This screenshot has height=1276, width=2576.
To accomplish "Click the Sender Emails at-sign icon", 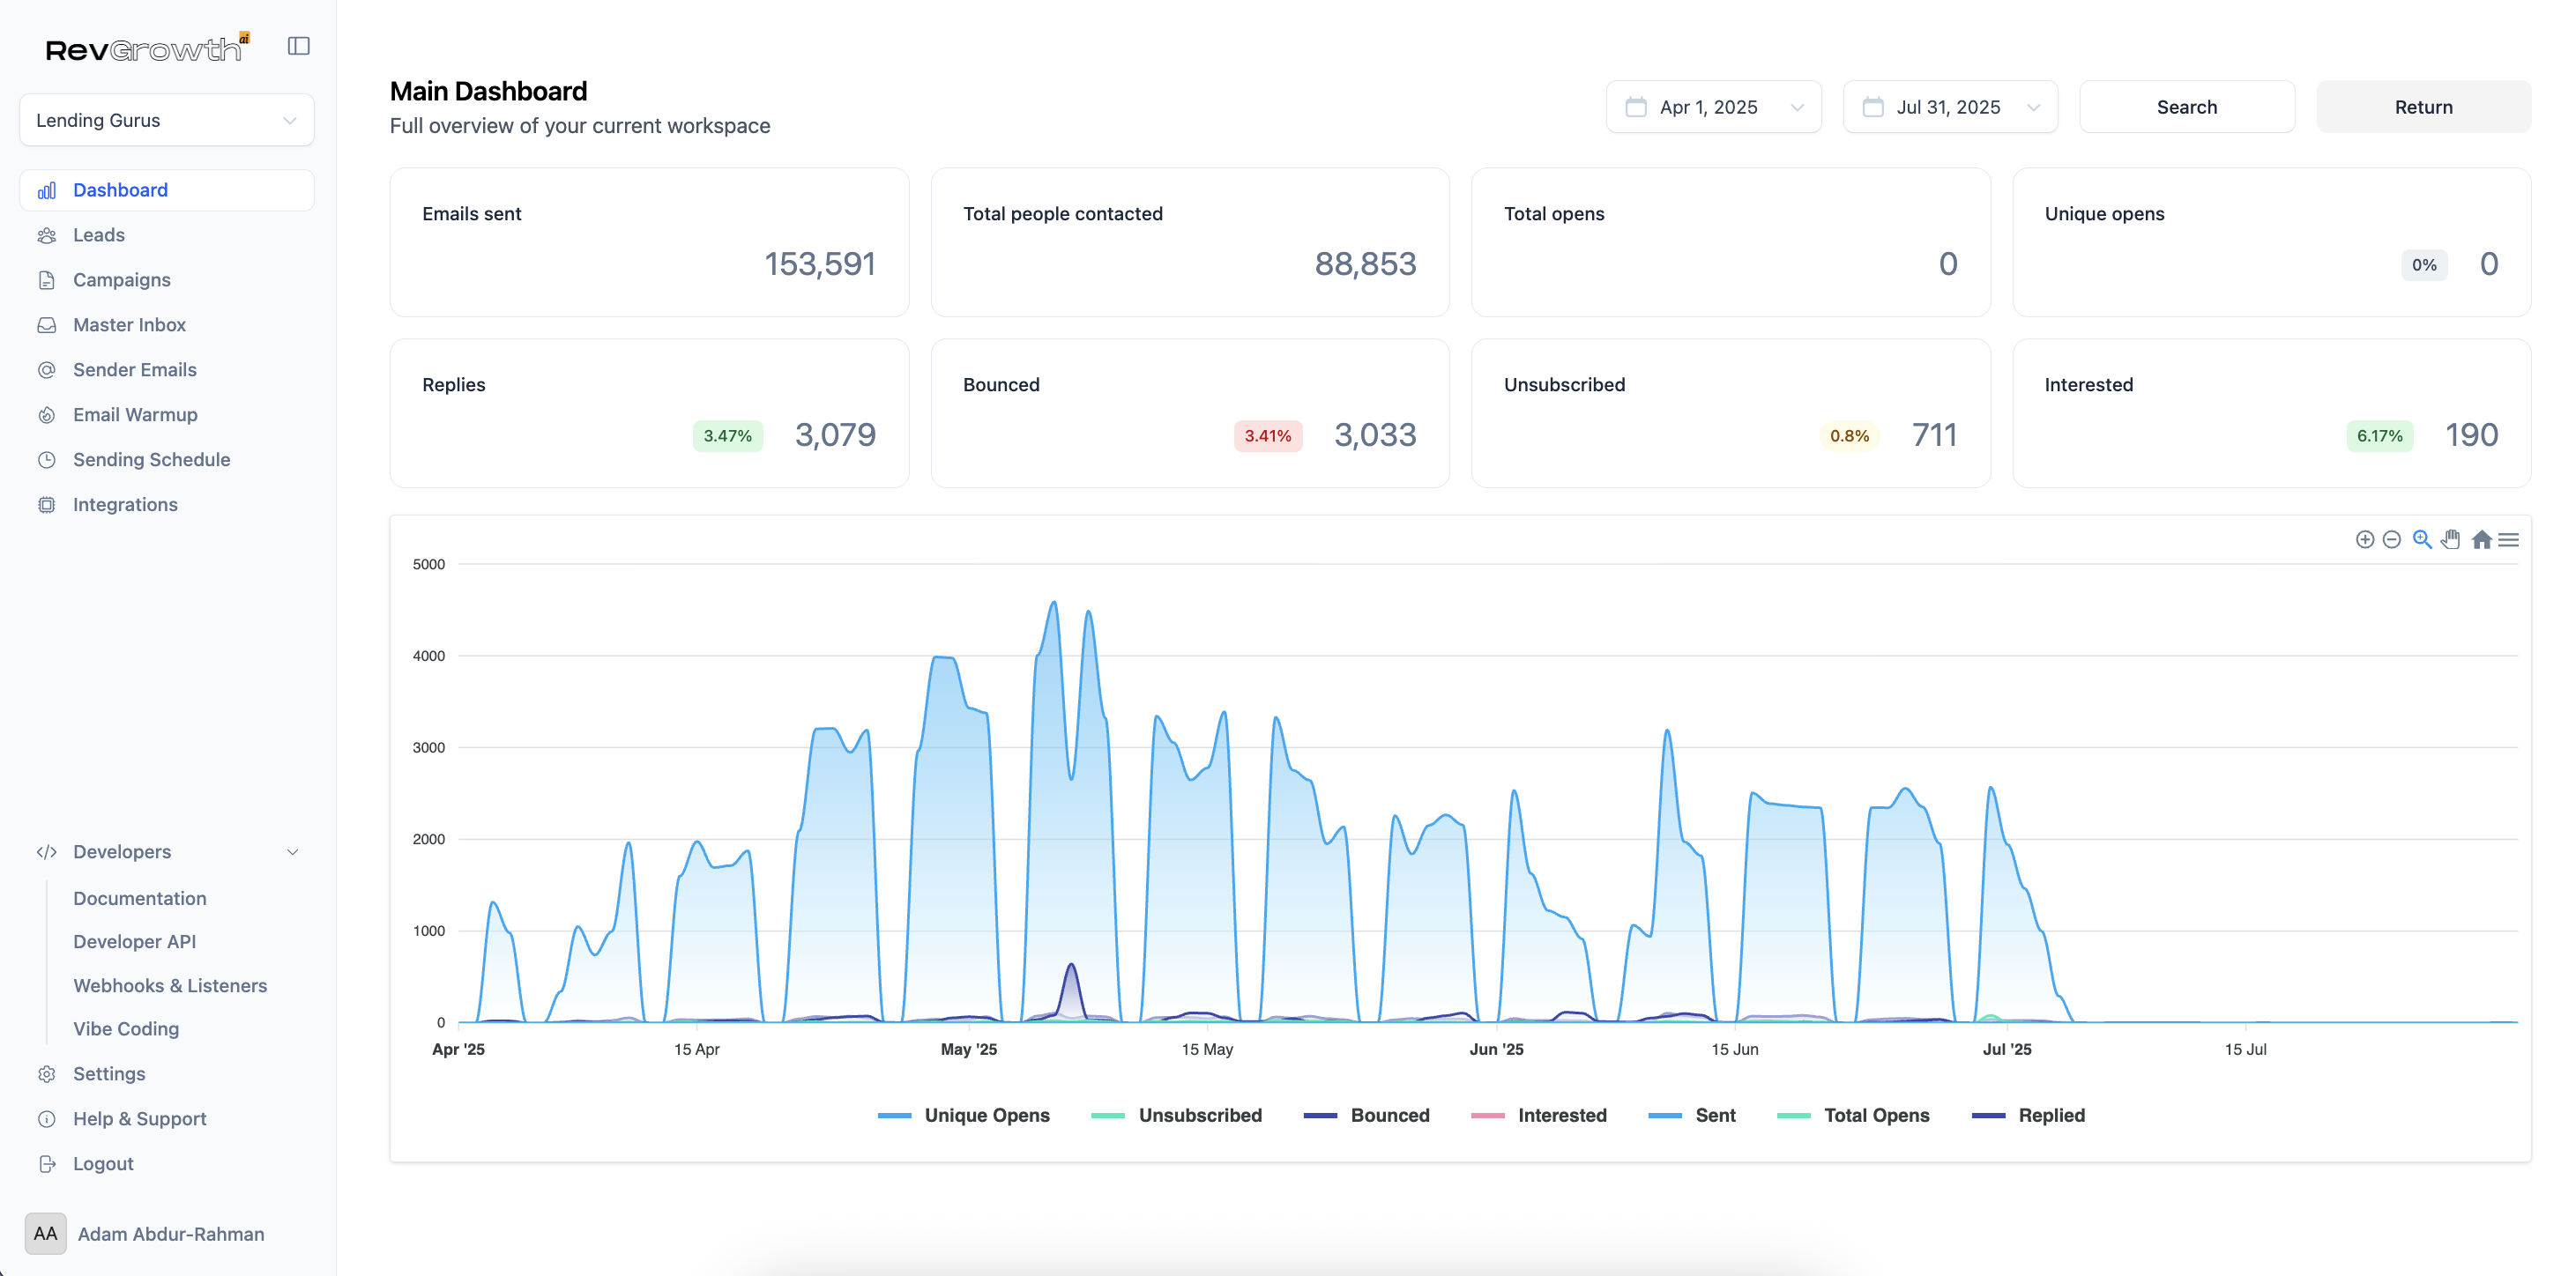I will [46, 371].
